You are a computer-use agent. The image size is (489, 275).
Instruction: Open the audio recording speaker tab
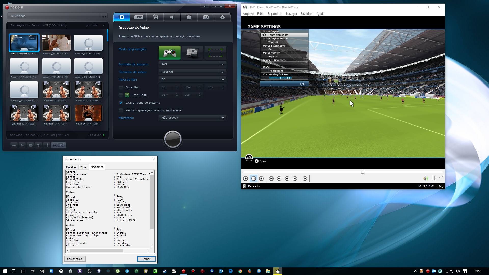pyautogui.click(x=172, y=17)
